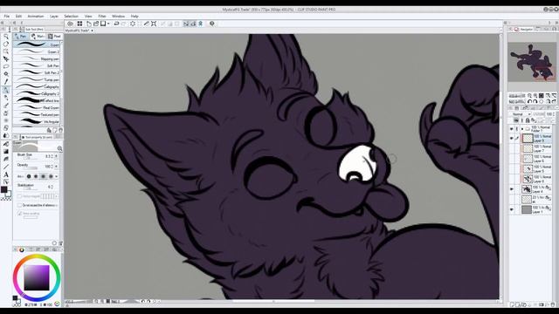Click the Save icon in command bar
The image size is (559, 314).
click(103, 24)
